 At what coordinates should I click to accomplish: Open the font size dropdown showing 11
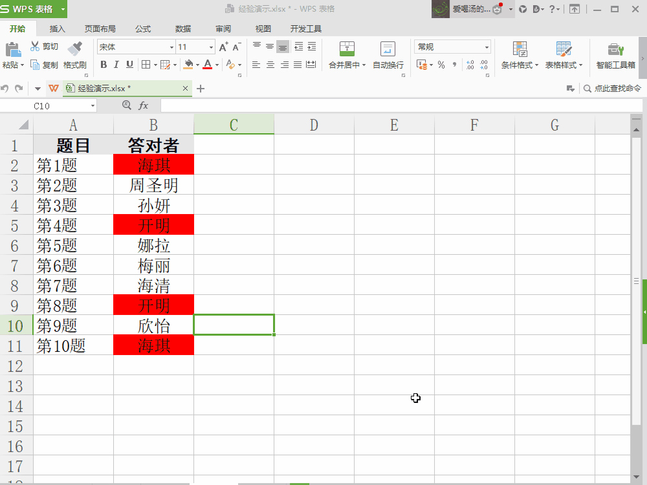pos(195,46)
